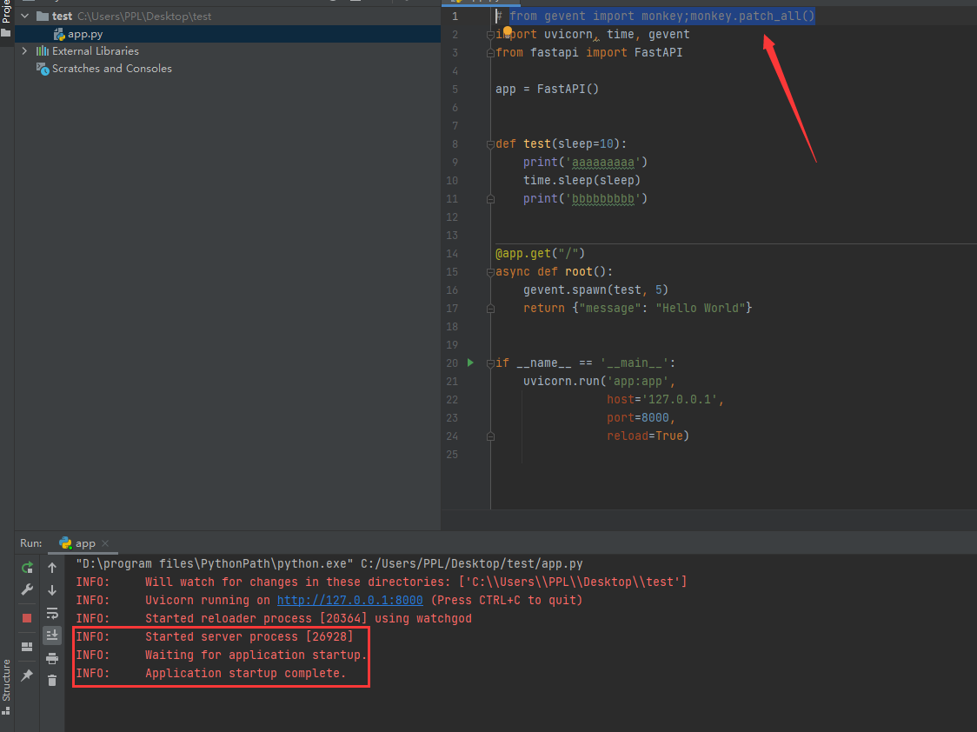Disable scroll-to-end in the console
977x732 pixels.
(x=52, y=635)
